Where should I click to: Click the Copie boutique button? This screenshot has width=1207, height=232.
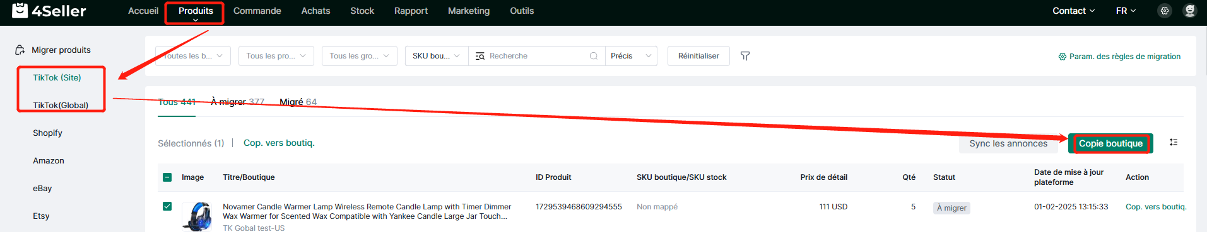pyautogui.click(x=1110, y=143)
